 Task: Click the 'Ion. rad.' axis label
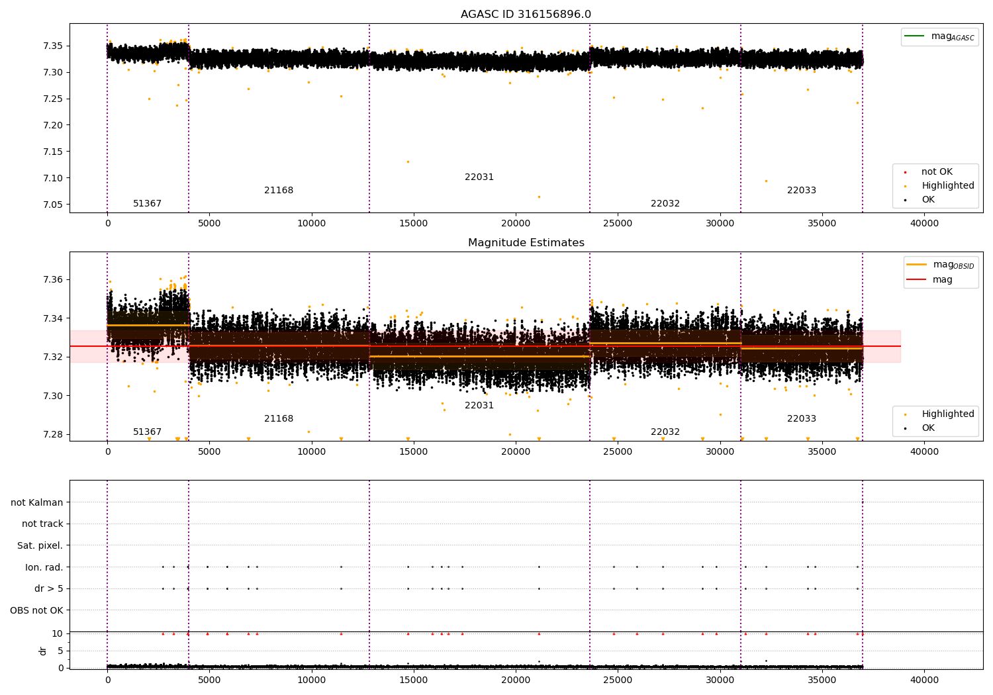[x=44, y=567]
